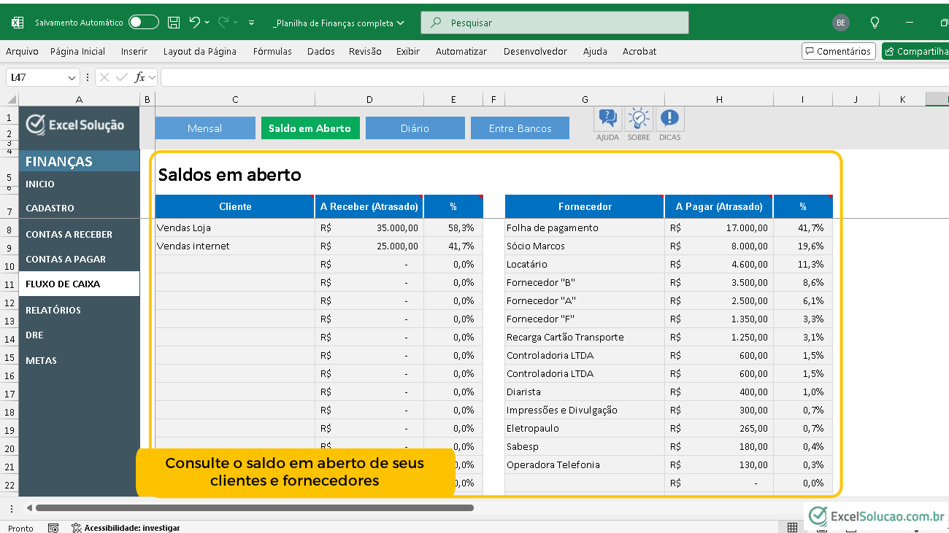Click the Vendas Loja cell
The width and height of the screenshot is (949, 533).
[x=235, y=227]
